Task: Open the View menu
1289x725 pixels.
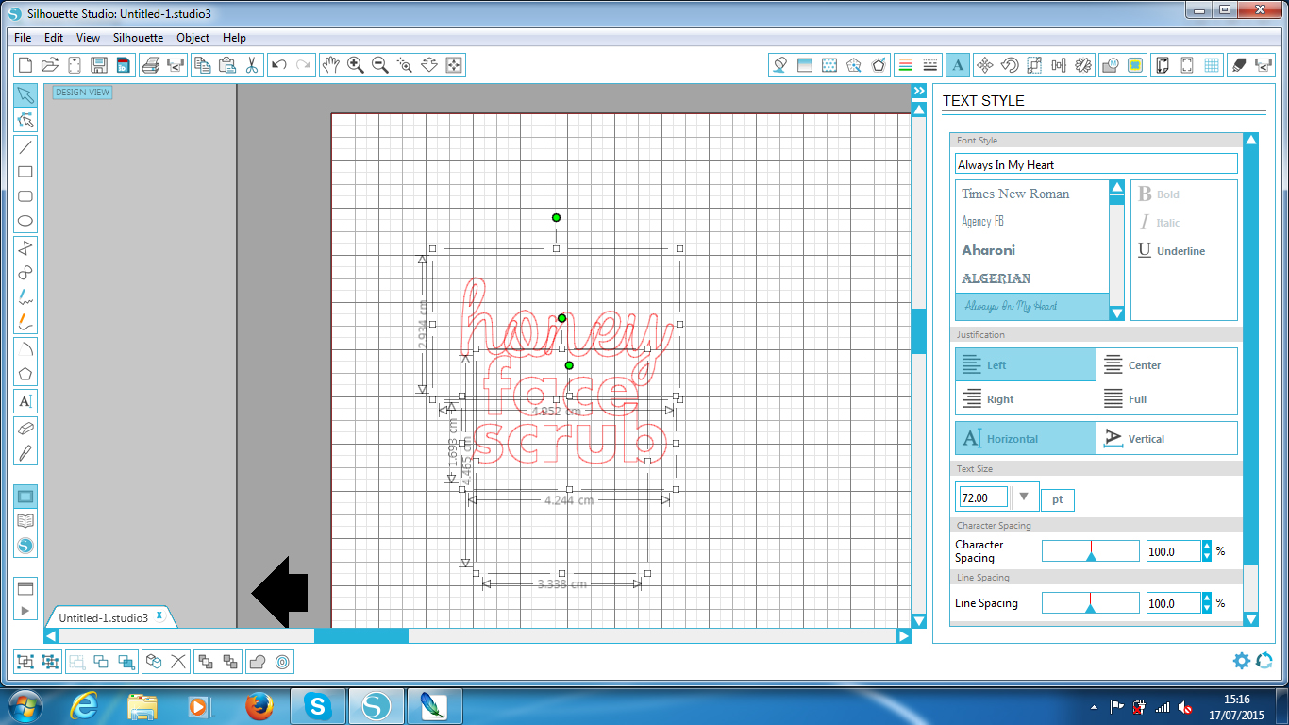Action: pyautogui.click(x=88, y=38)
